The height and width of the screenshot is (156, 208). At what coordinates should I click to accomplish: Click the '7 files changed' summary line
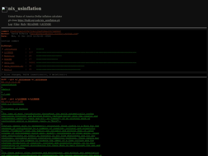(x=34, y=75)
